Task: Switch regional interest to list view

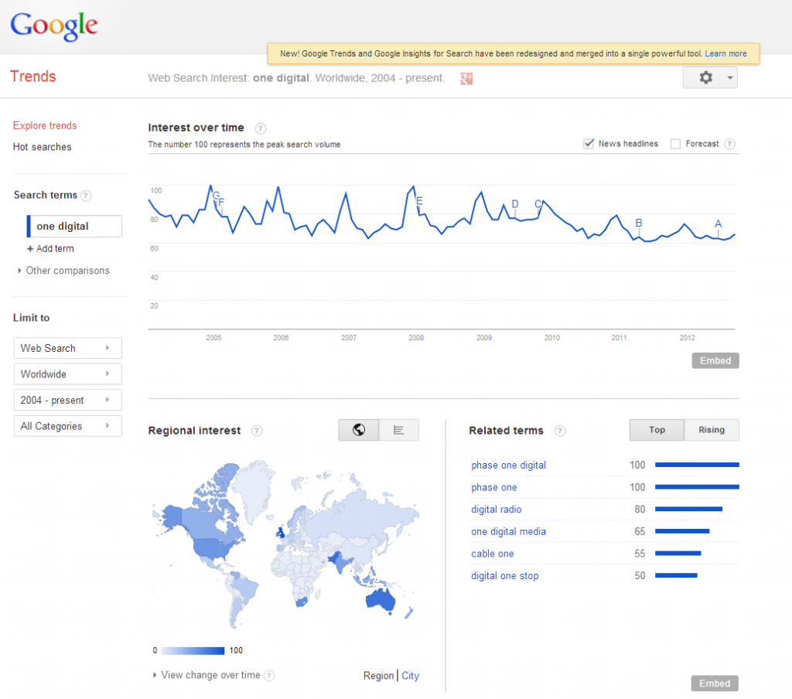Action: (398, 430)
